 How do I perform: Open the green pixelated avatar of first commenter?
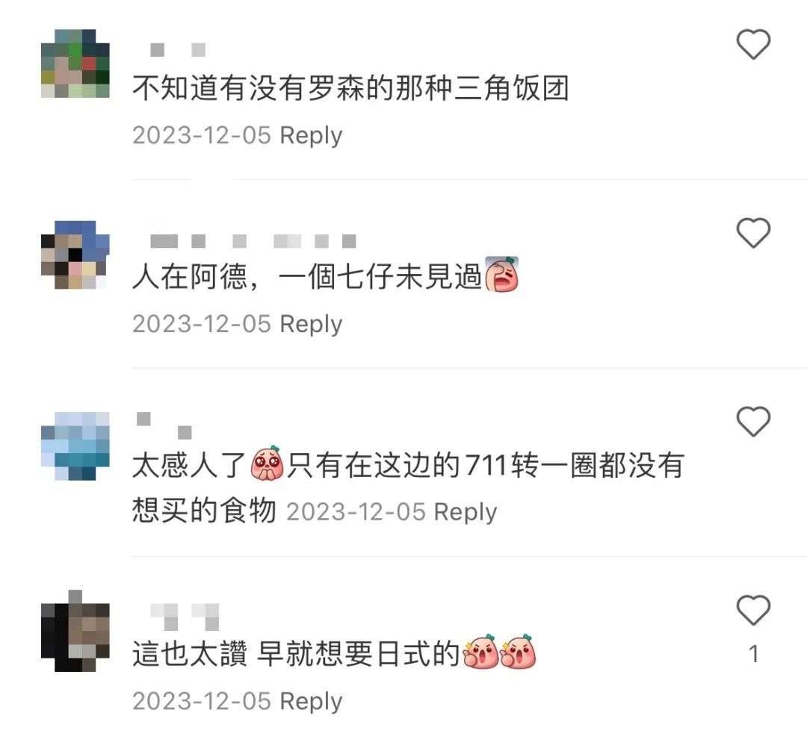pyautogui.click(x=75, y=63)
